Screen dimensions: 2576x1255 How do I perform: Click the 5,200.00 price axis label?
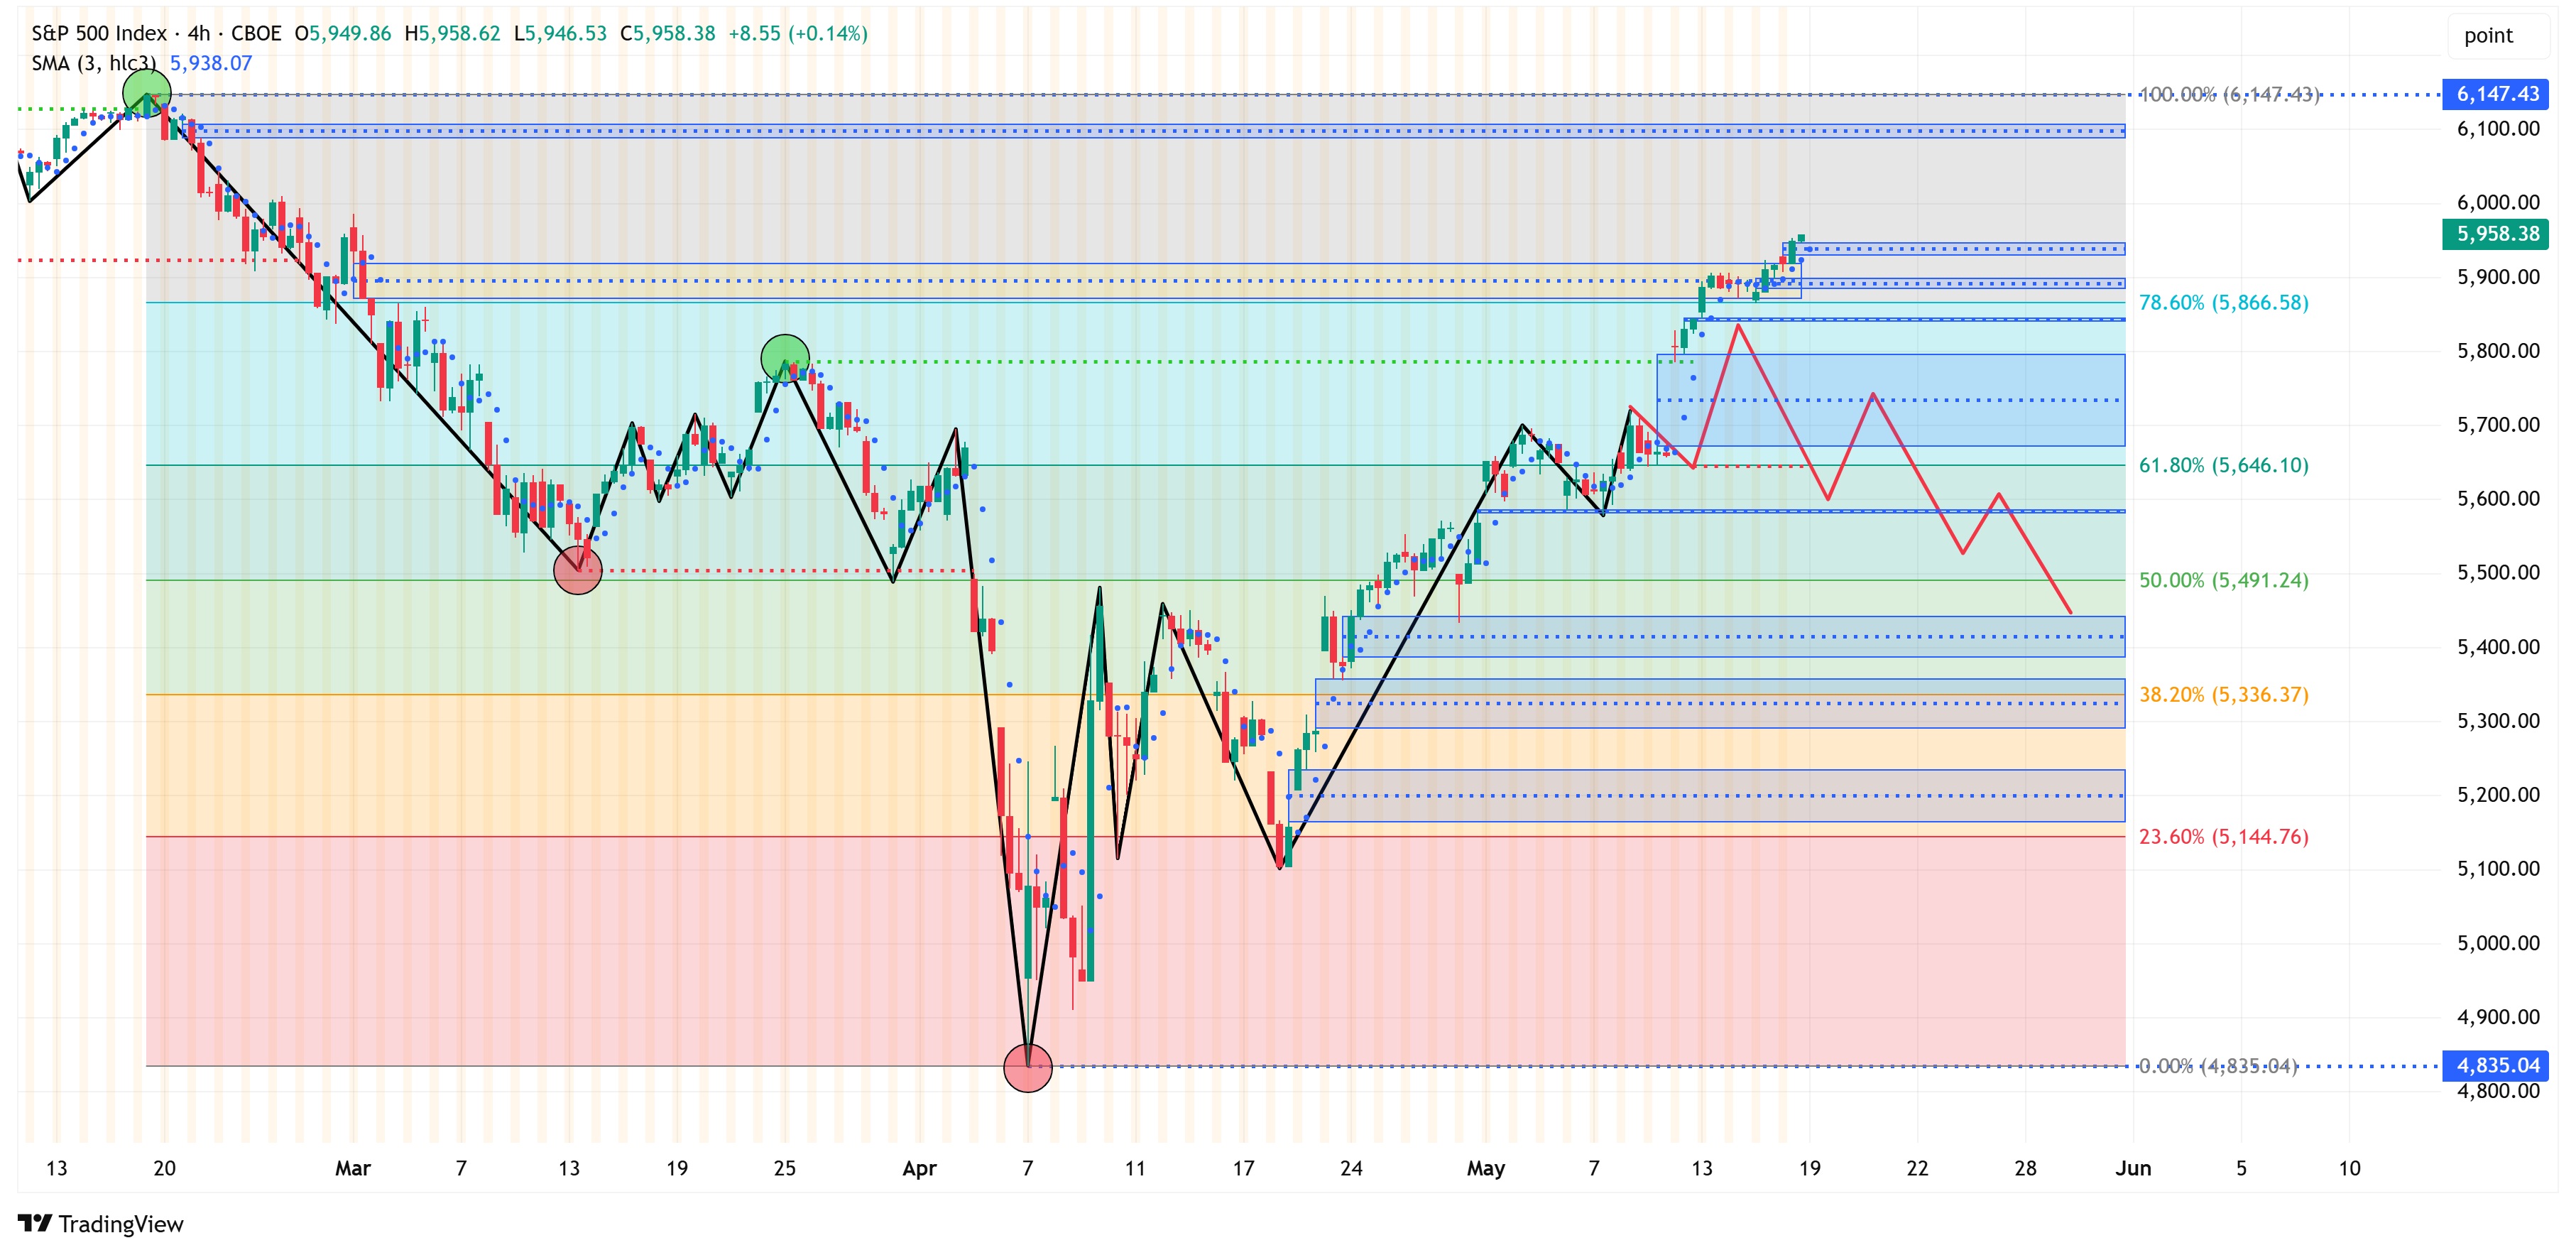2498,794
